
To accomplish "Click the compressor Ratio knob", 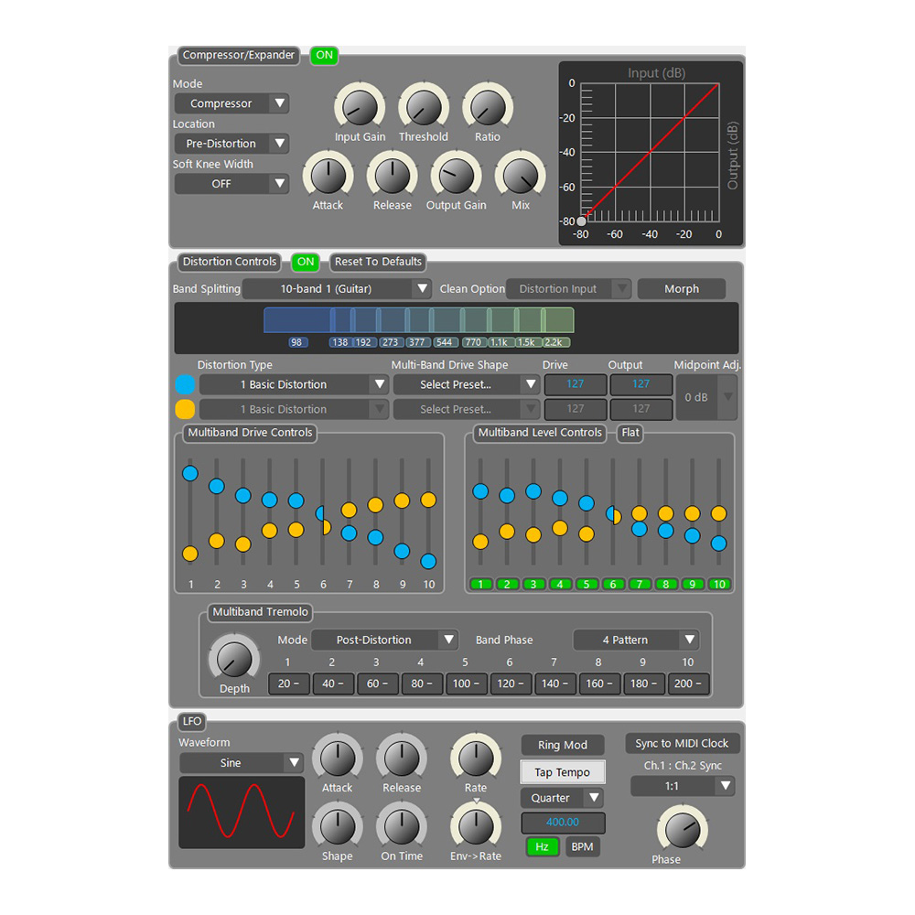I will (487, 108).
